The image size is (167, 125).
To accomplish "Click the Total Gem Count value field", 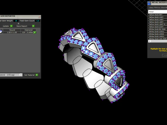I will point(38,21).
